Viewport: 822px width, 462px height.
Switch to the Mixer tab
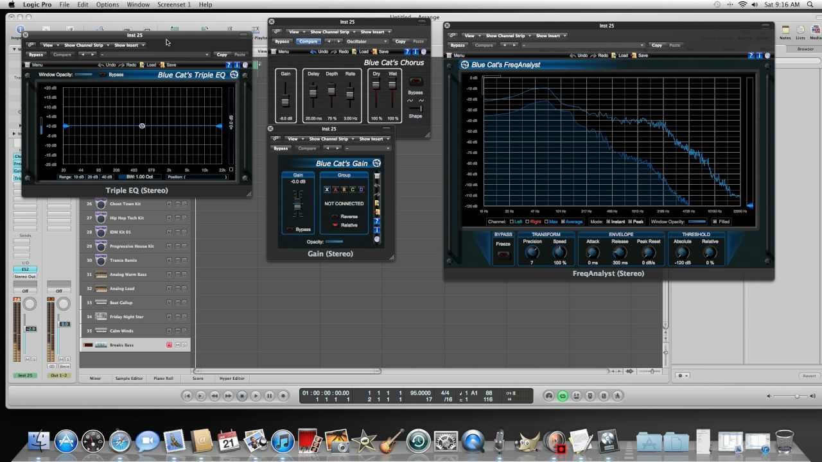(95, 379)
